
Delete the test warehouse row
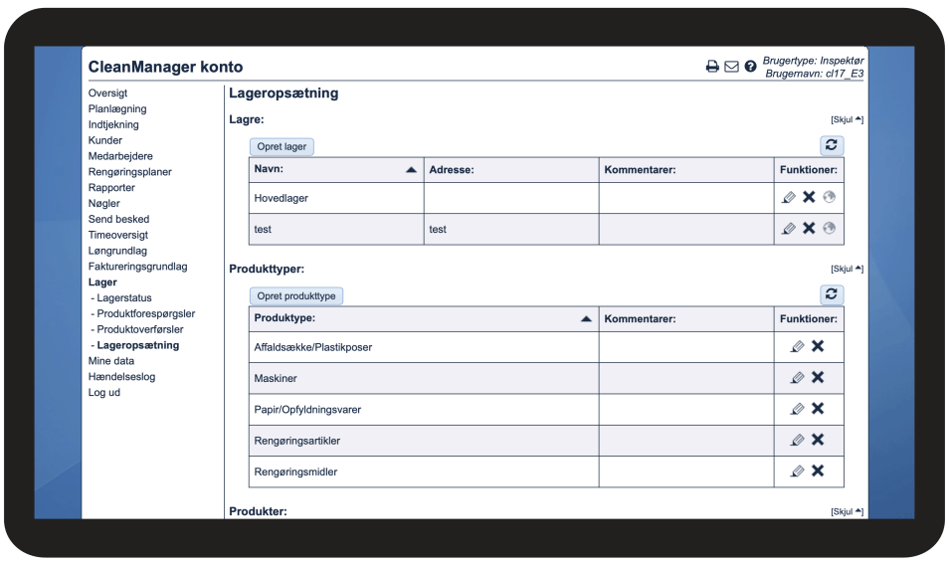coord(809,228)
